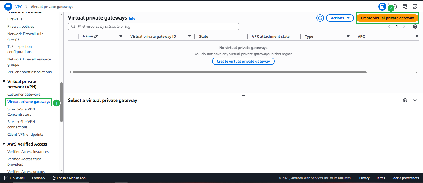Refresh the virtual private gateways list
423x183 pixels.
(320, 18)
